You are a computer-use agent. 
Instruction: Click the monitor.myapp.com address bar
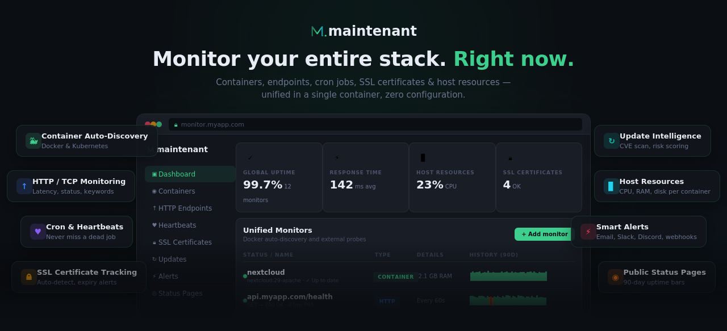[x=376, y=124]
